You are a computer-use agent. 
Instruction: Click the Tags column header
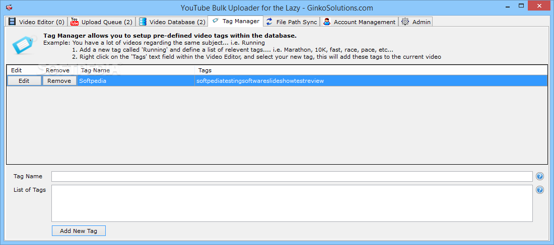pyautogui.click(x=372, y=70)
